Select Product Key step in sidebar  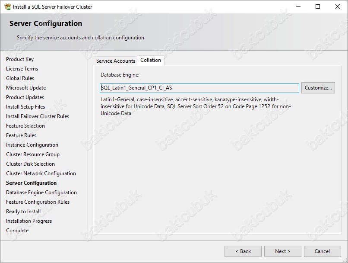20,59
